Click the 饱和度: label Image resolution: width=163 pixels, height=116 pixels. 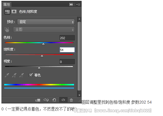coord(9,49)
